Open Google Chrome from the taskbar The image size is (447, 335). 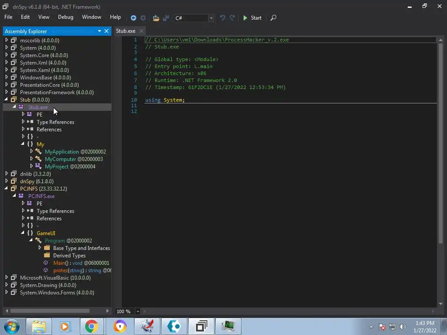click(91, 326)
